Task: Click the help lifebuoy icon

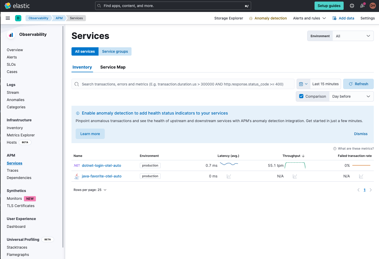Action: pos(352,6)
